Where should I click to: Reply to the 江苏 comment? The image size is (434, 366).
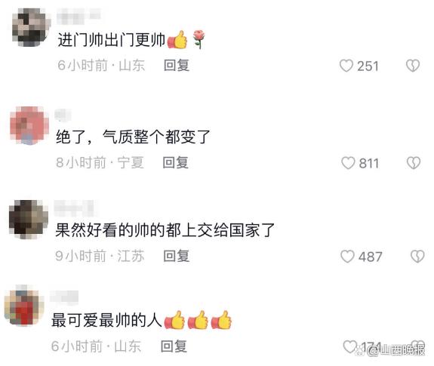(x=177, y=256)
